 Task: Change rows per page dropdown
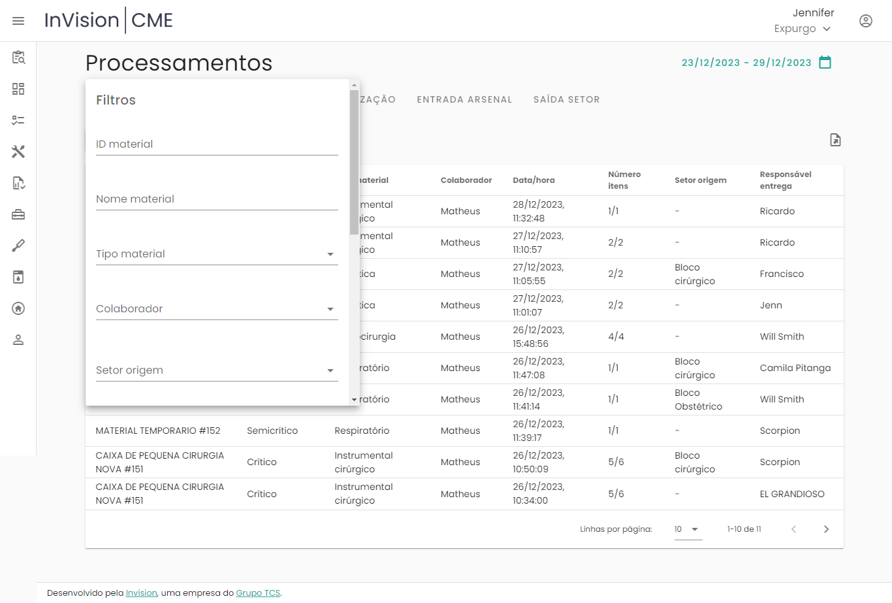[x=687, y=529]
